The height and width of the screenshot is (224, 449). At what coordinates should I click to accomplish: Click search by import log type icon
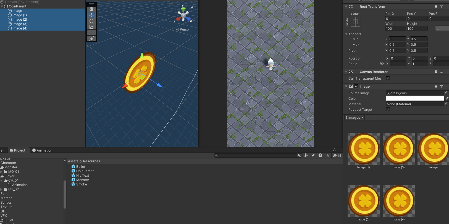pyautogui.click(x=320, y=155)
